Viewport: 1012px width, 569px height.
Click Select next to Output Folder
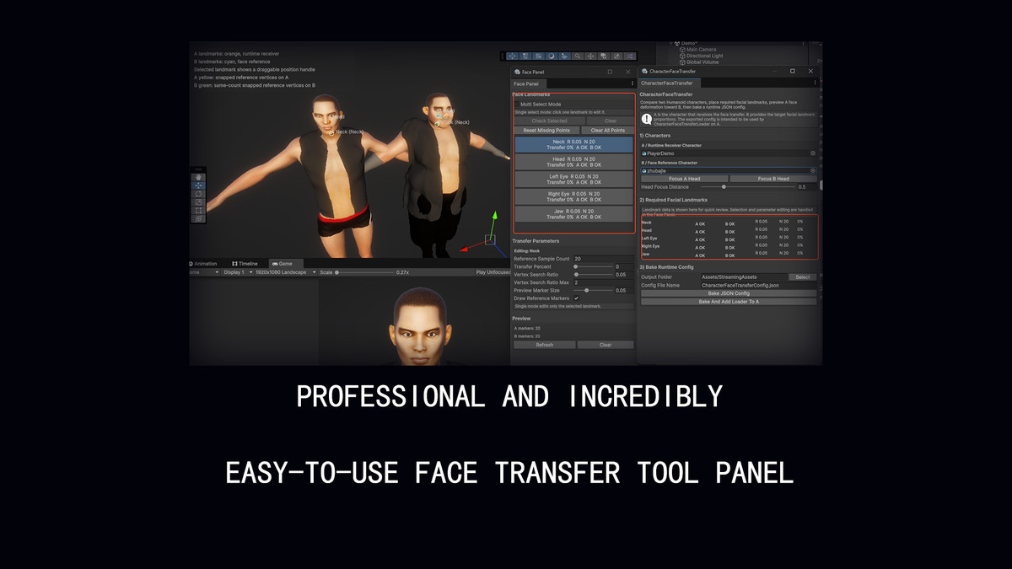802,276
